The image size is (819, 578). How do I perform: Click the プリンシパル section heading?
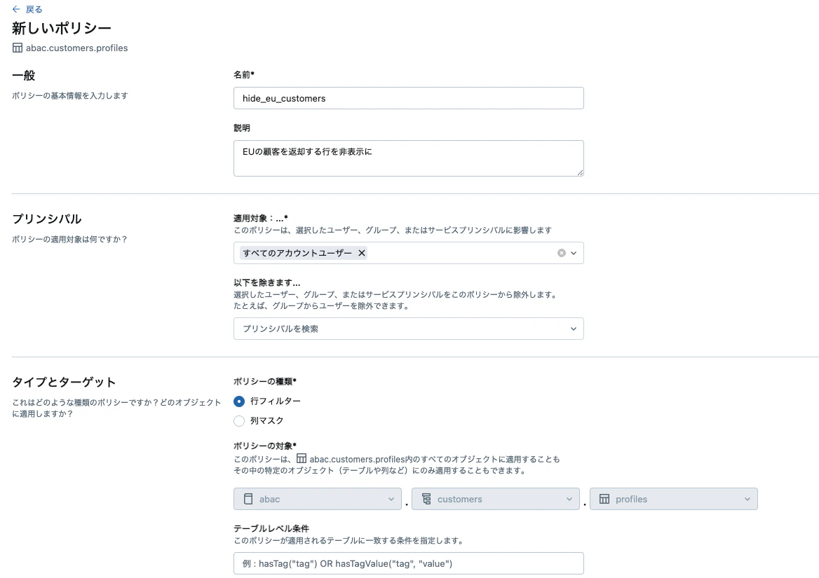click(47, 219)
